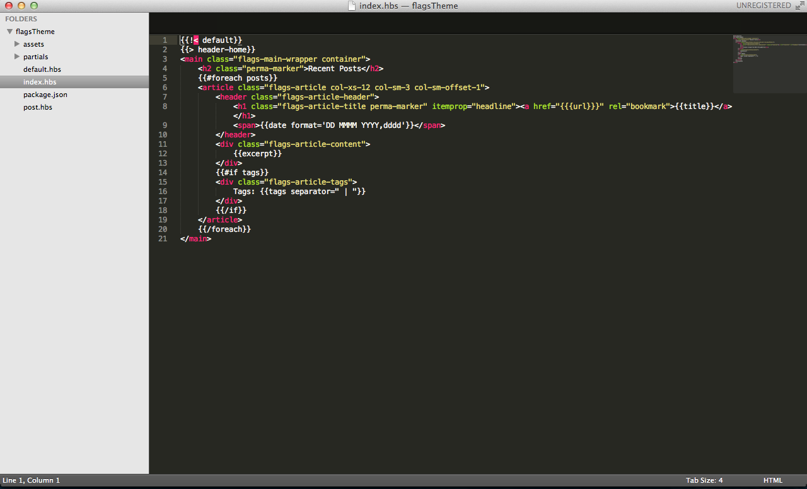The height and width of the screenshot is (489, 807).
Task: Toggle full screen with the arrows icon
Action: click(799, 6)
